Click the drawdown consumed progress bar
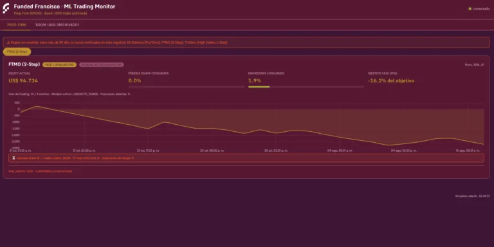The image size is (494, 247). pos(306,87)
